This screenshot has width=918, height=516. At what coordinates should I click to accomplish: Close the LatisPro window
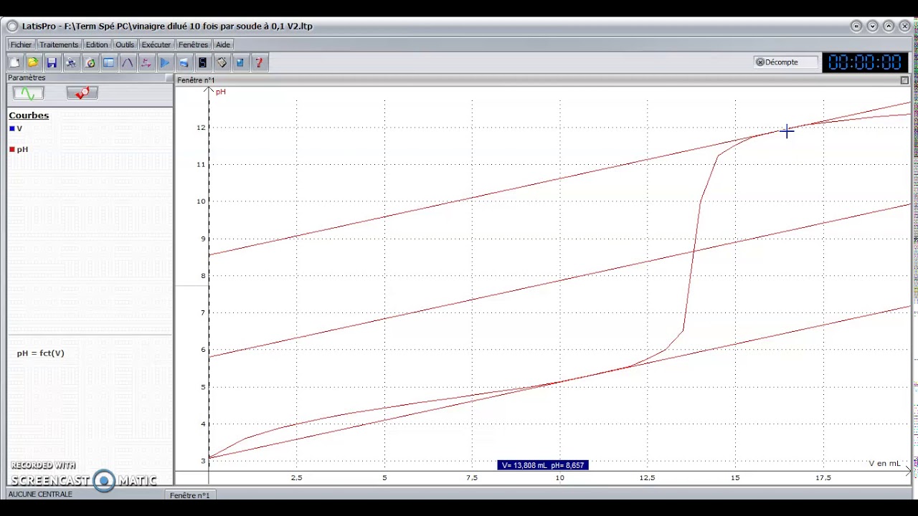click(905, 27)
